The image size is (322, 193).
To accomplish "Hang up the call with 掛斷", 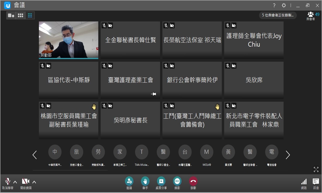I will [x=193, y=181].
